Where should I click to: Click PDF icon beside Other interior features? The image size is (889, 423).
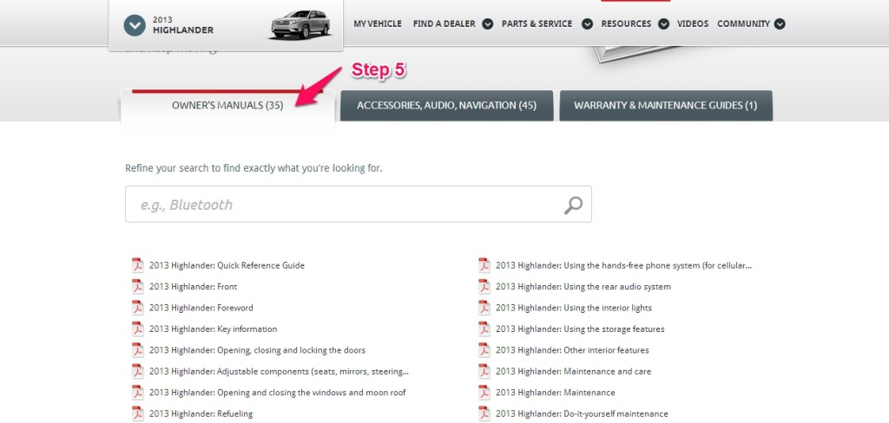[x=484, y=350]
